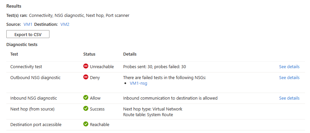See details for Outbound NSG diagnostic
The width and height of the screenshot is (310, 133).
click(289, 78)
